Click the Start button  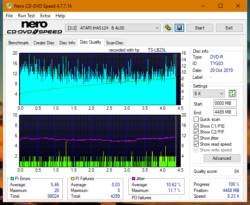[x=199, y=28]
